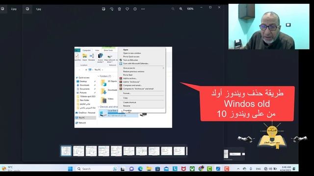Click Open in the pictured context menu

click(x=126, y=50)
